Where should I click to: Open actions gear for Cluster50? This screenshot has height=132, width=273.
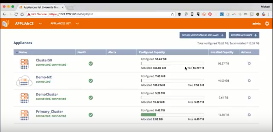click(249, 64)
